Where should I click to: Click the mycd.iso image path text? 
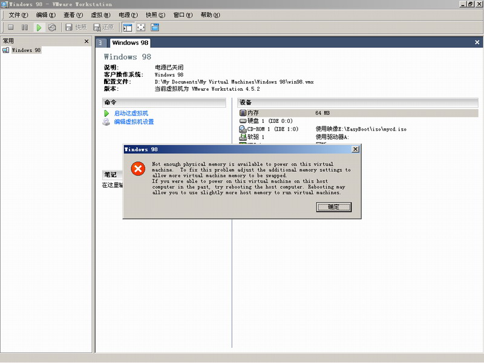[361, 129]
